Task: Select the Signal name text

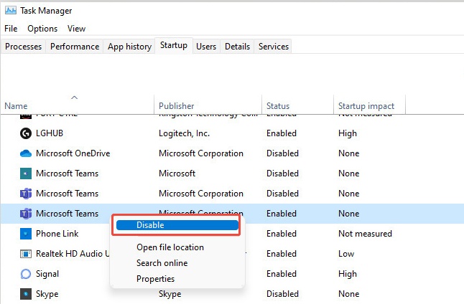Action: point(47,274)
